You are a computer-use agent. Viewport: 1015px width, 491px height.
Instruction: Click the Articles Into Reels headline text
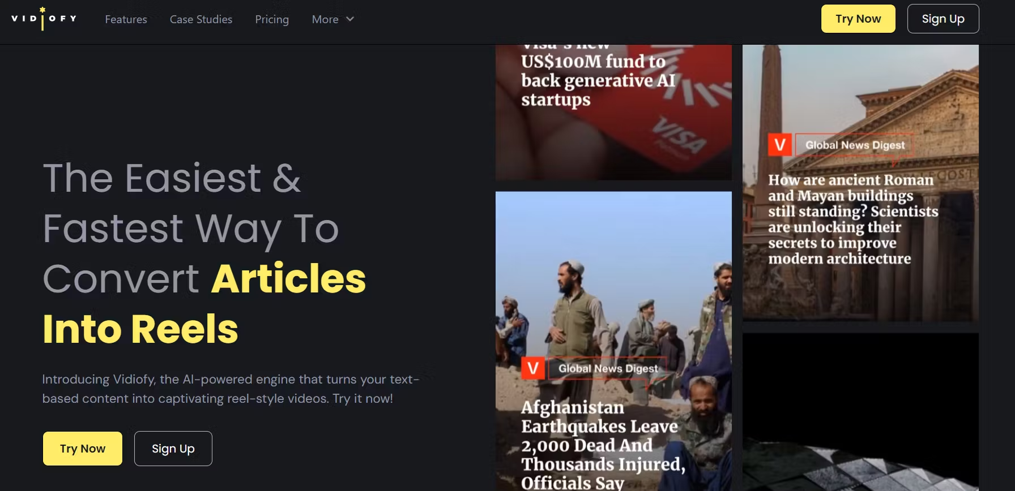(x=204, y=304)
